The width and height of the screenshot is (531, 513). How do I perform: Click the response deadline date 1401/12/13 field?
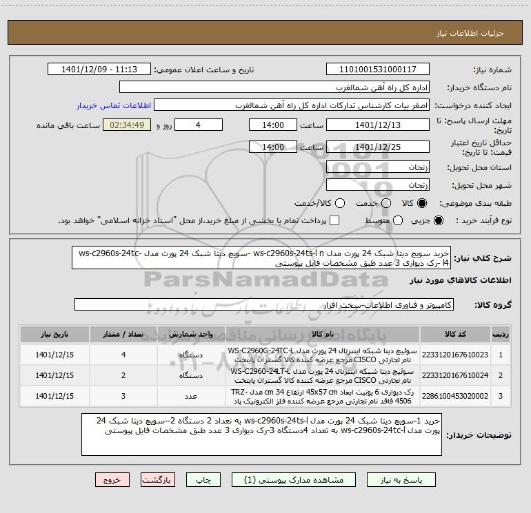(378, 125)
